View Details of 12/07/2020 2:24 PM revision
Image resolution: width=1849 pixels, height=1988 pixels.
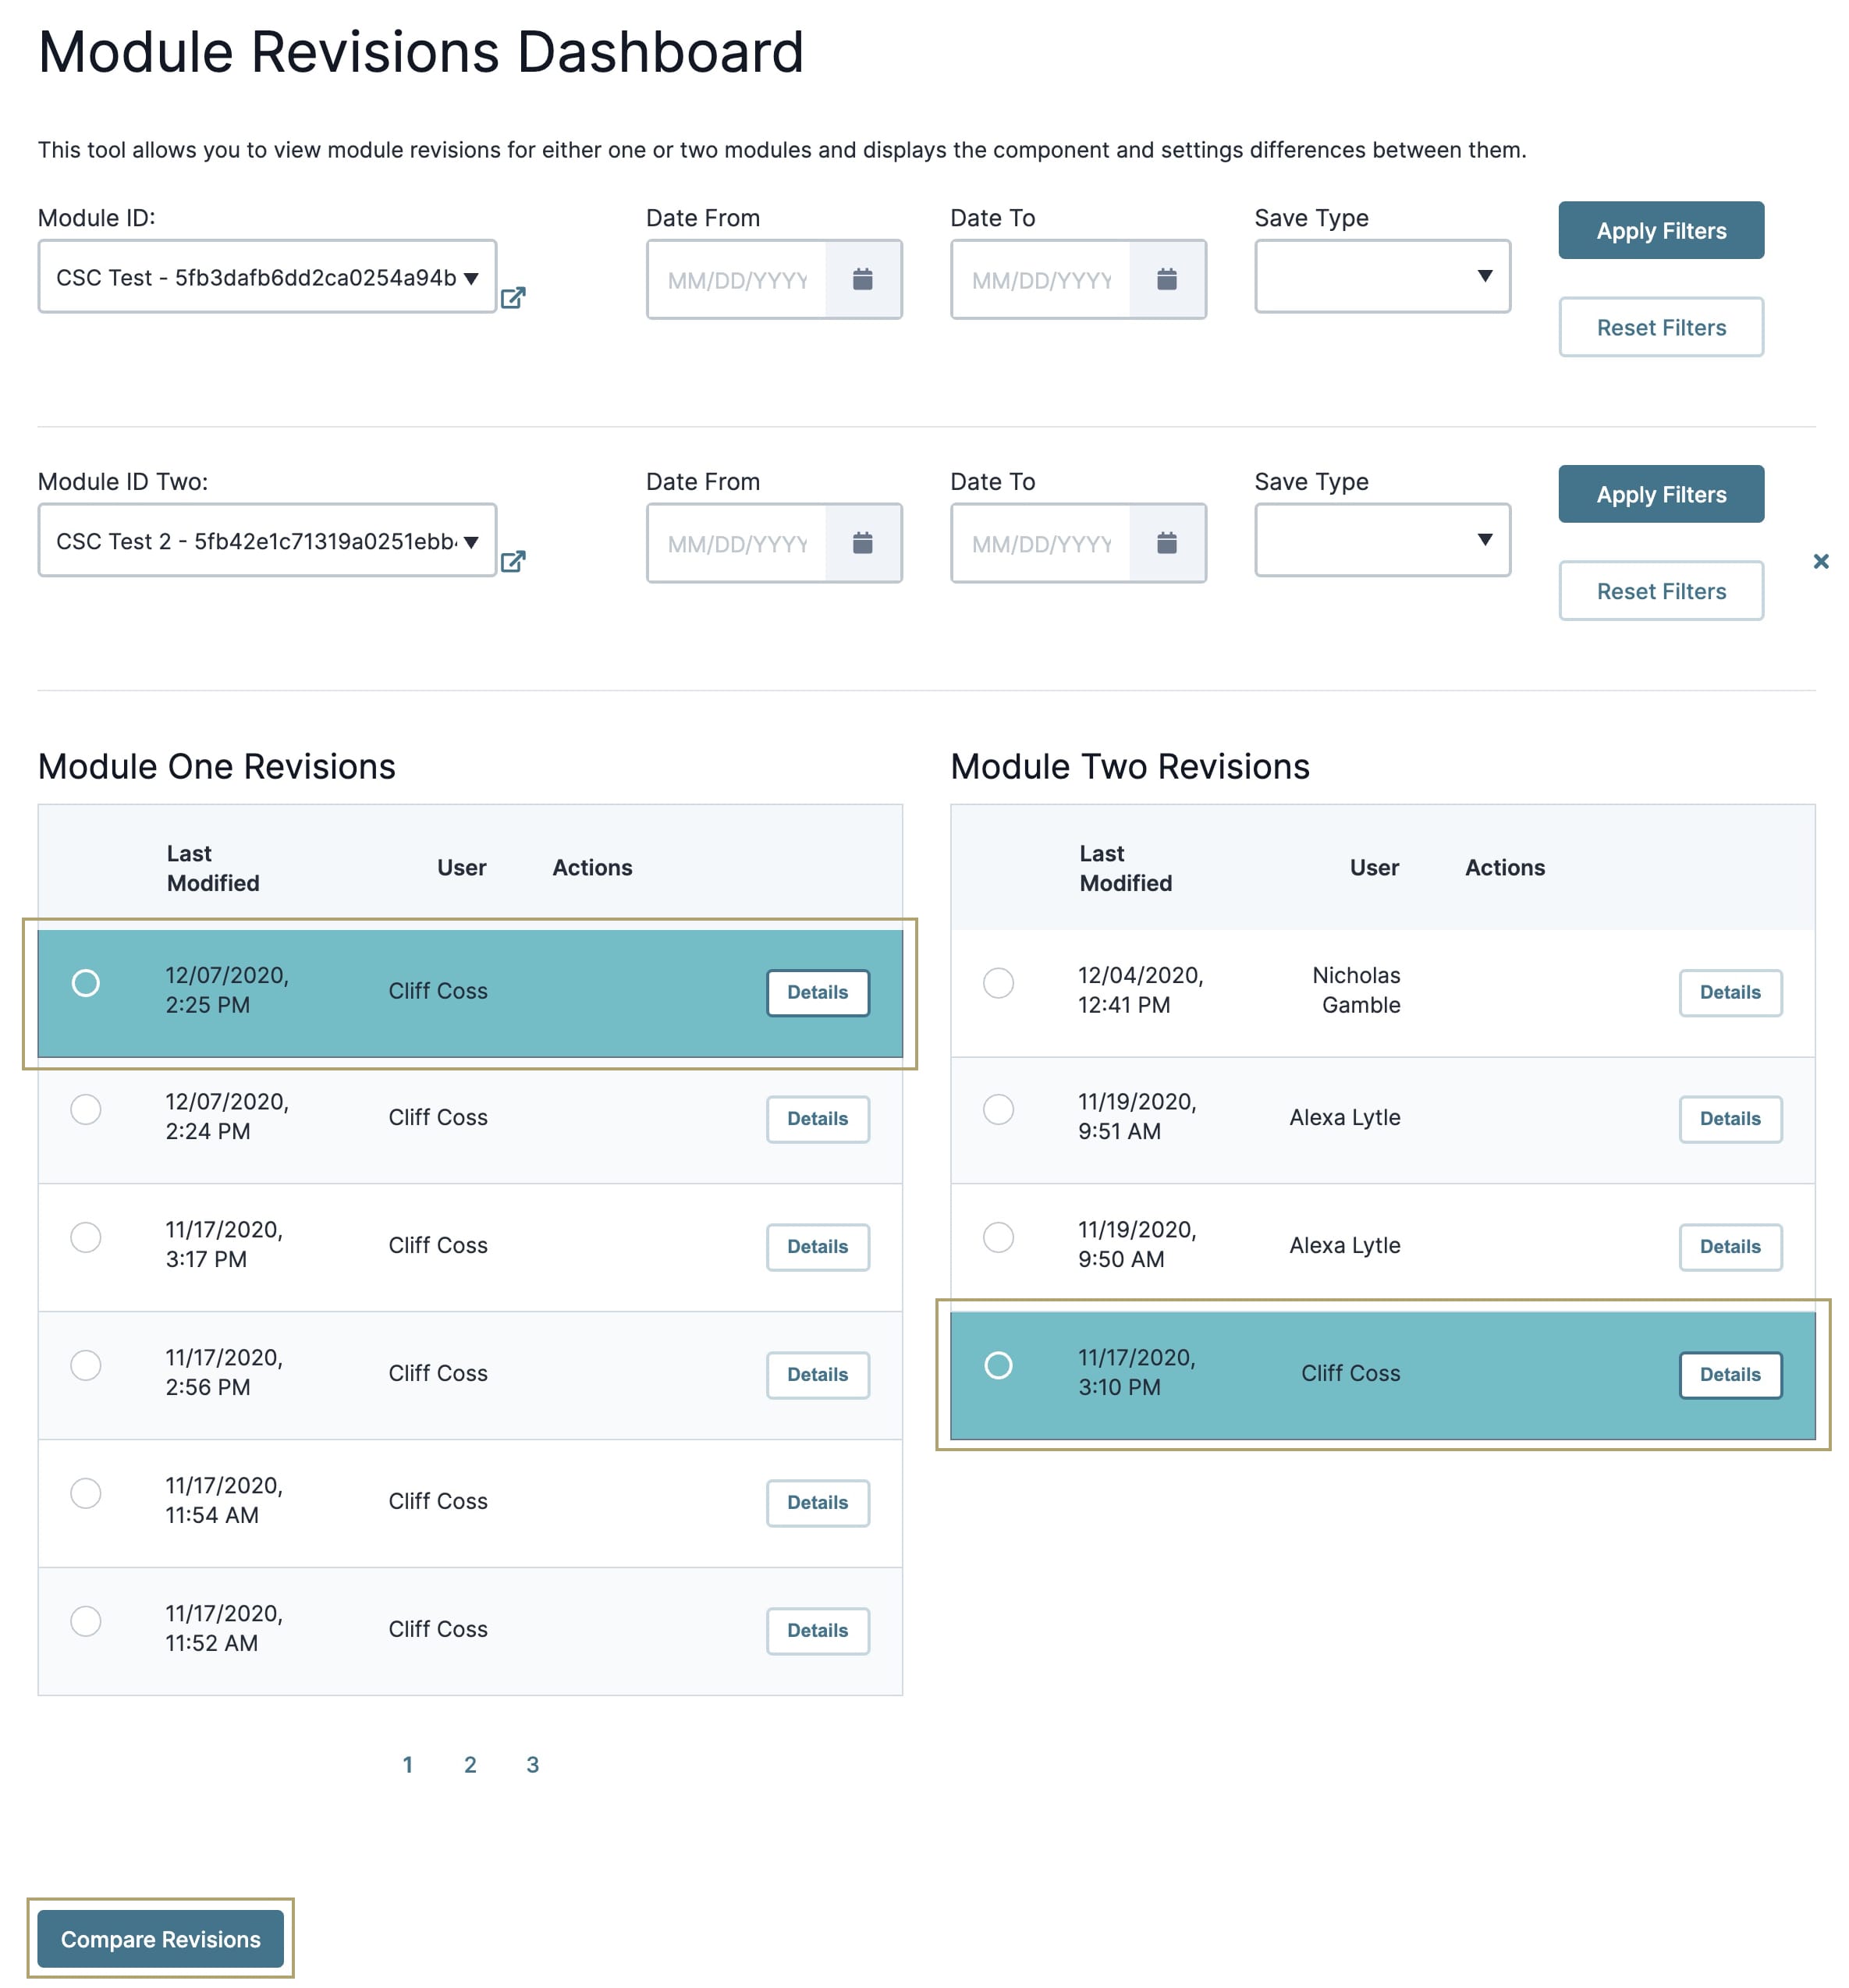[817, 1119]
